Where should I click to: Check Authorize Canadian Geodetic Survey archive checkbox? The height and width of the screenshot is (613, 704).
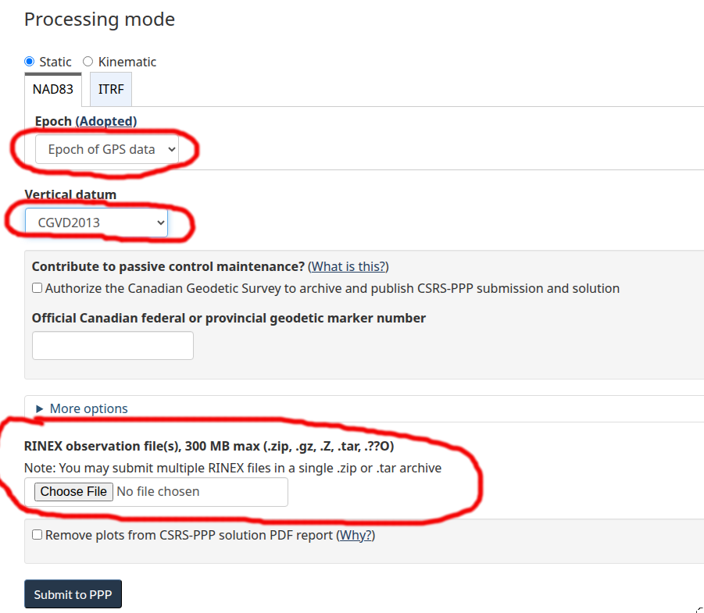click(38, 288)
